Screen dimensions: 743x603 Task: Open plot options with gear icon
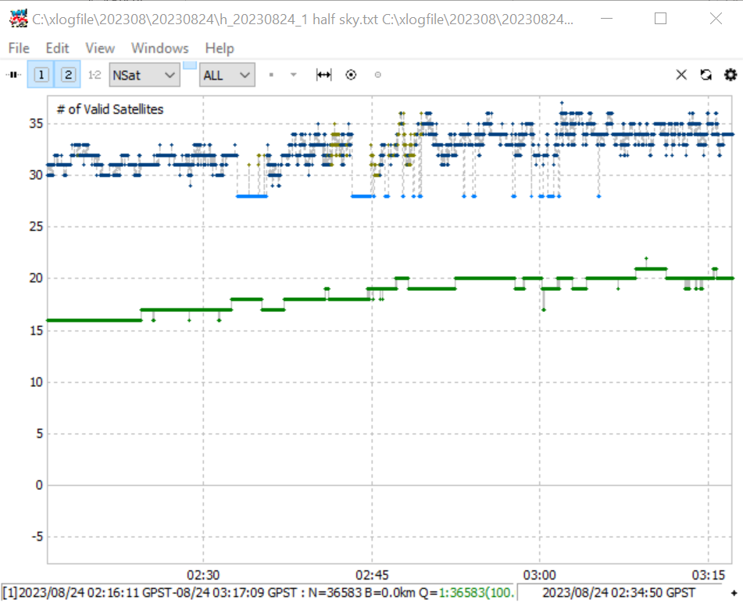730,75
